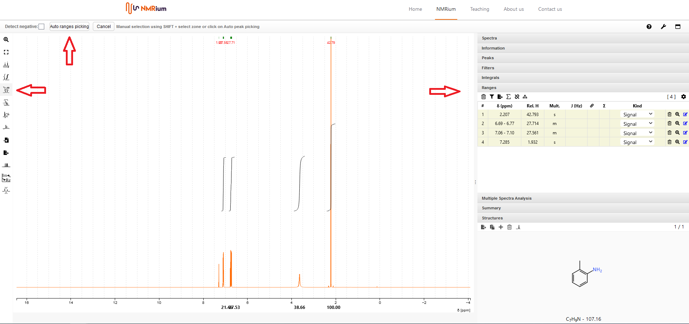Delete range 1 at 2.207 ppm

670,114
